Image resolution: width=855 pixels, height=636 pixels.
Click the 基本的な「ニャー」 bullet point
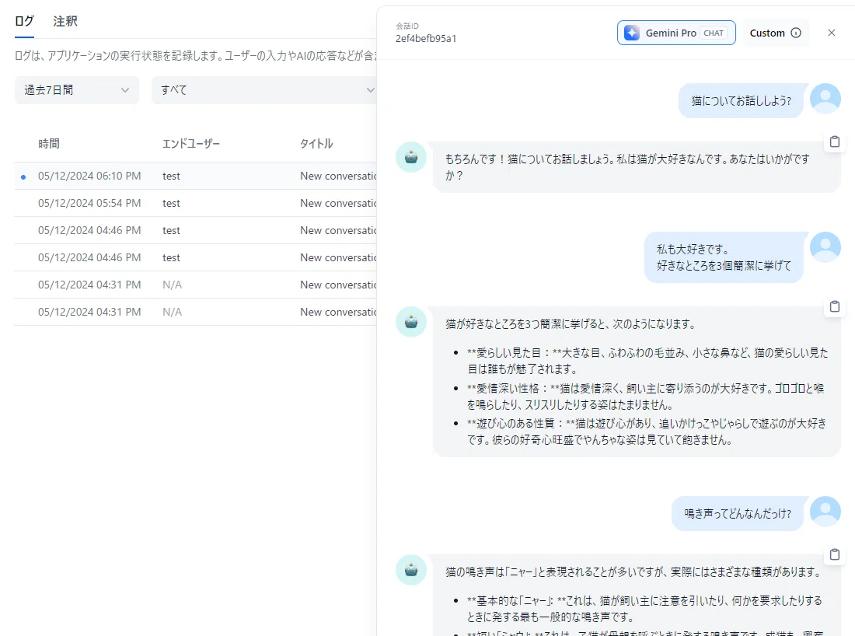[644, 609]
